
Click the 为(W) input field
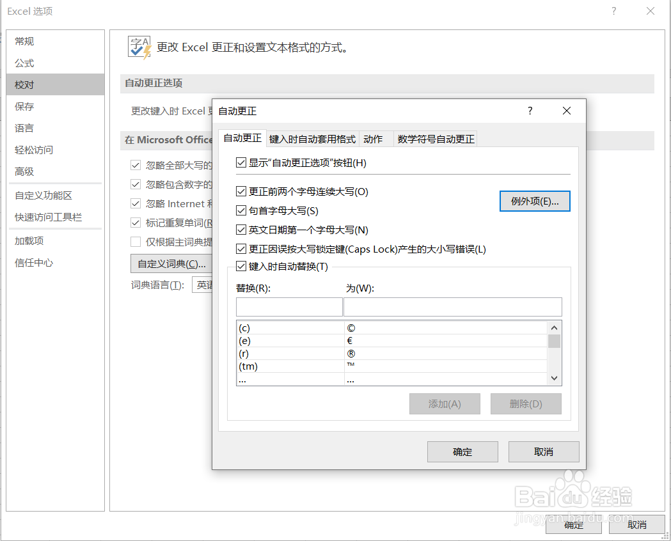coord(453,307)
